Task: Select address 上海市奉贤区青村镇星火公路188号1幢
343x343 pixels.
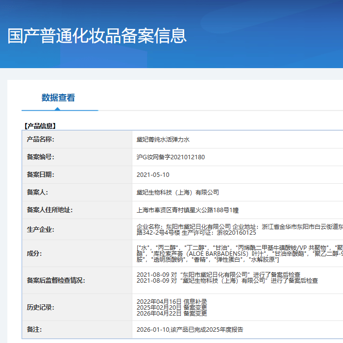Action: click(188, 210)
